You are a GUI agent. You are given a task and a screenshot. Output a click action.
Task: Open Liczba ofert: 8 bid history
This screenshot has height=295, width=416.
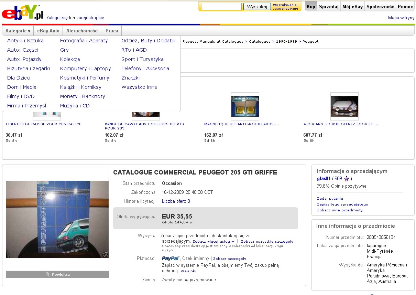point(176,201)
